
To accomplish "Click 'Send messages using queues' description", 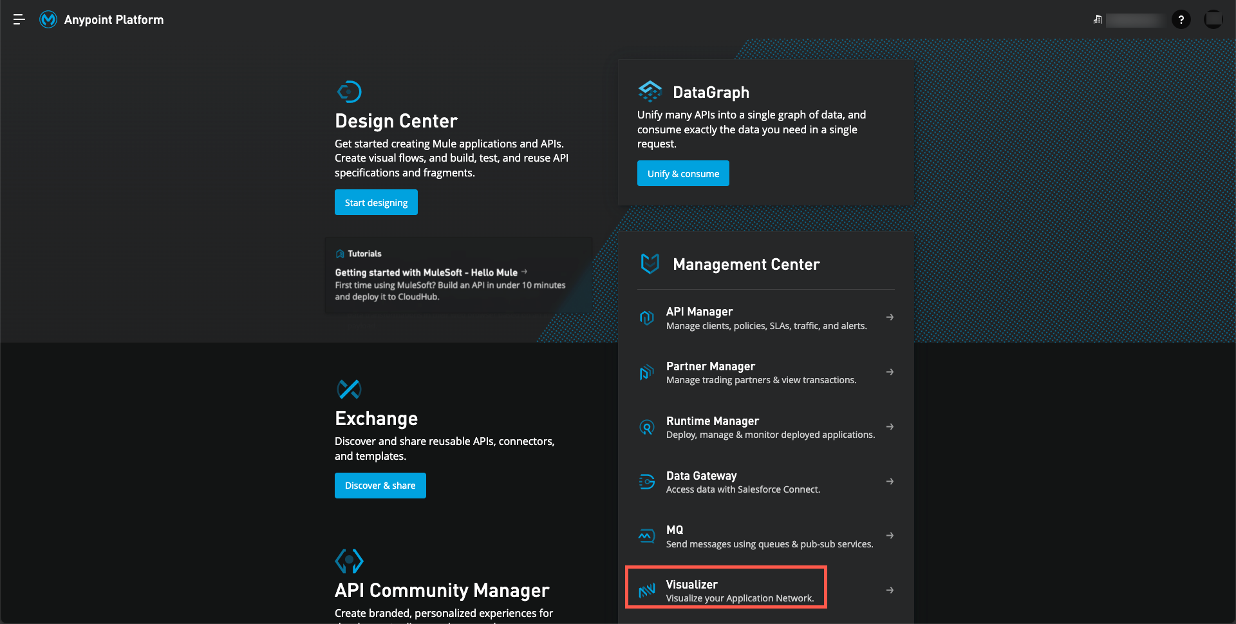I will coord(769,544).
